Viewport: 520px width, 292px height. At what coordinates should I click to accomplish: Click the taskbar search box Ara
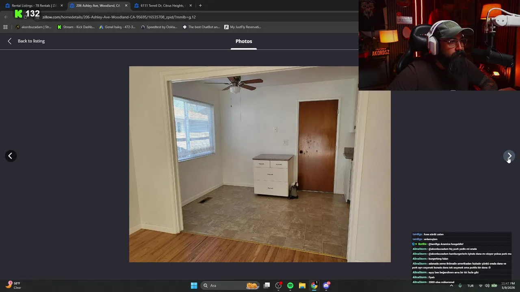231,286
